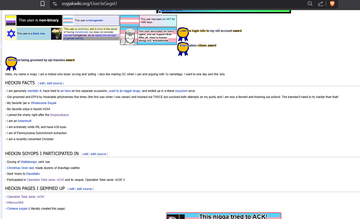Click the zoom magnifier icon in address bar
The width and height of the screenshot is (360, 219).
pos(310,4)
